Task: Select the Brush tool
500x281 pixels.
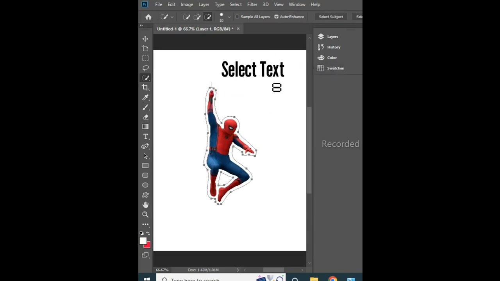Action: click(145, 107)
